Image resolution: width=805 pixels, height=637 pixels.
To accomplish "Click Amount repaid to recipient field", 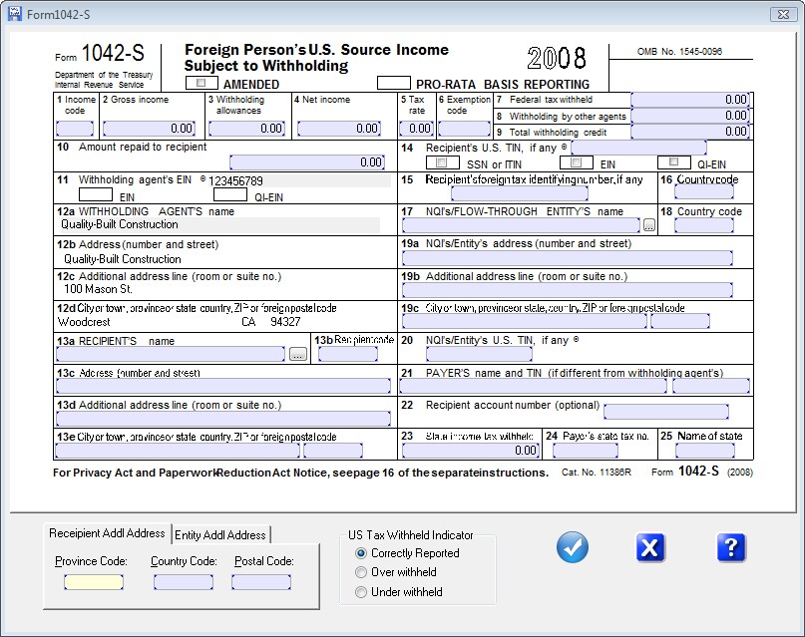I will point(307,162).
